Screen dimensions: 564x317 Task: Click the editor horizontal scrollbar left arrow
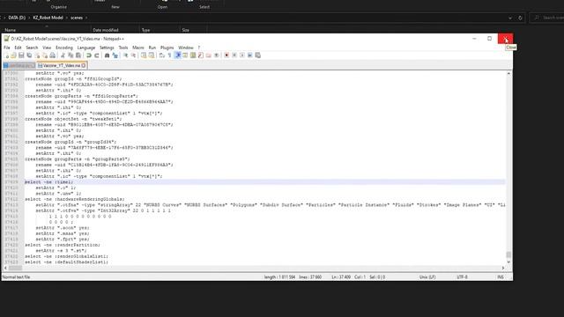(5, 268)
